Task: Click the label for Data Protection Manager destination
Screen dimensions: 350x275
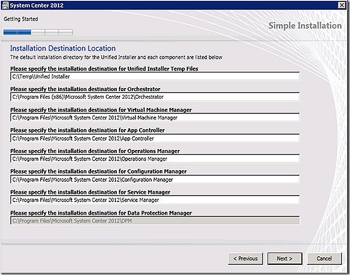Action: coord(101,213)
